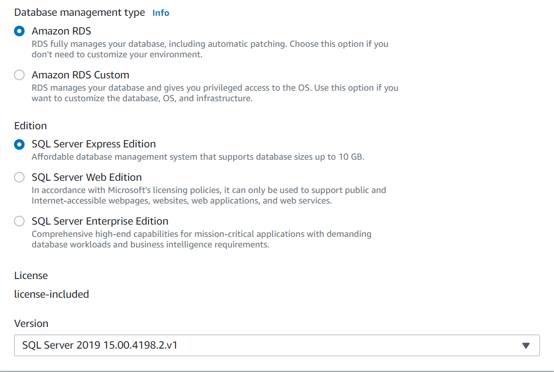The image size is (554, 372).
Task: Click the 'Amazon RDS' option label text
Action: 61,31
